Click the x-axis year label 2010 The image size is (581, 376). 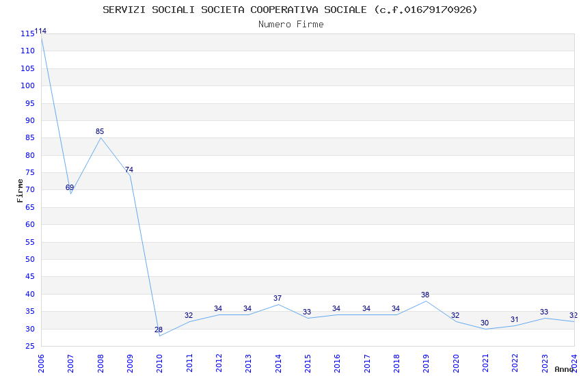click(160, 363)
